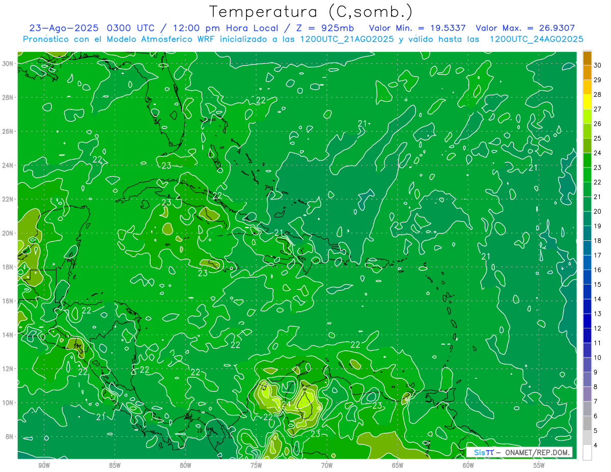Click the 18N latitude axis label
Viewport: 611px width, 472px height.
click(x=8, y=267)
